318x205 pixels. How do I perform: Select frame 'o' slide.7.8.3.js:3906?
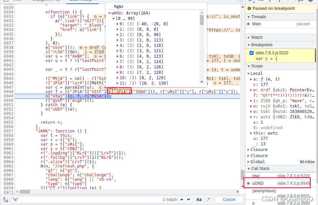tap(281, 203)
